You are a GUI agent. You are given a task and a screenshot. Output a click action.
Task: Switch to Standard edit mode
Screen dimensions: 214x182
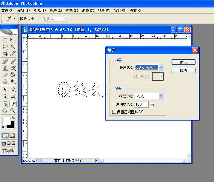coord(5,135)
